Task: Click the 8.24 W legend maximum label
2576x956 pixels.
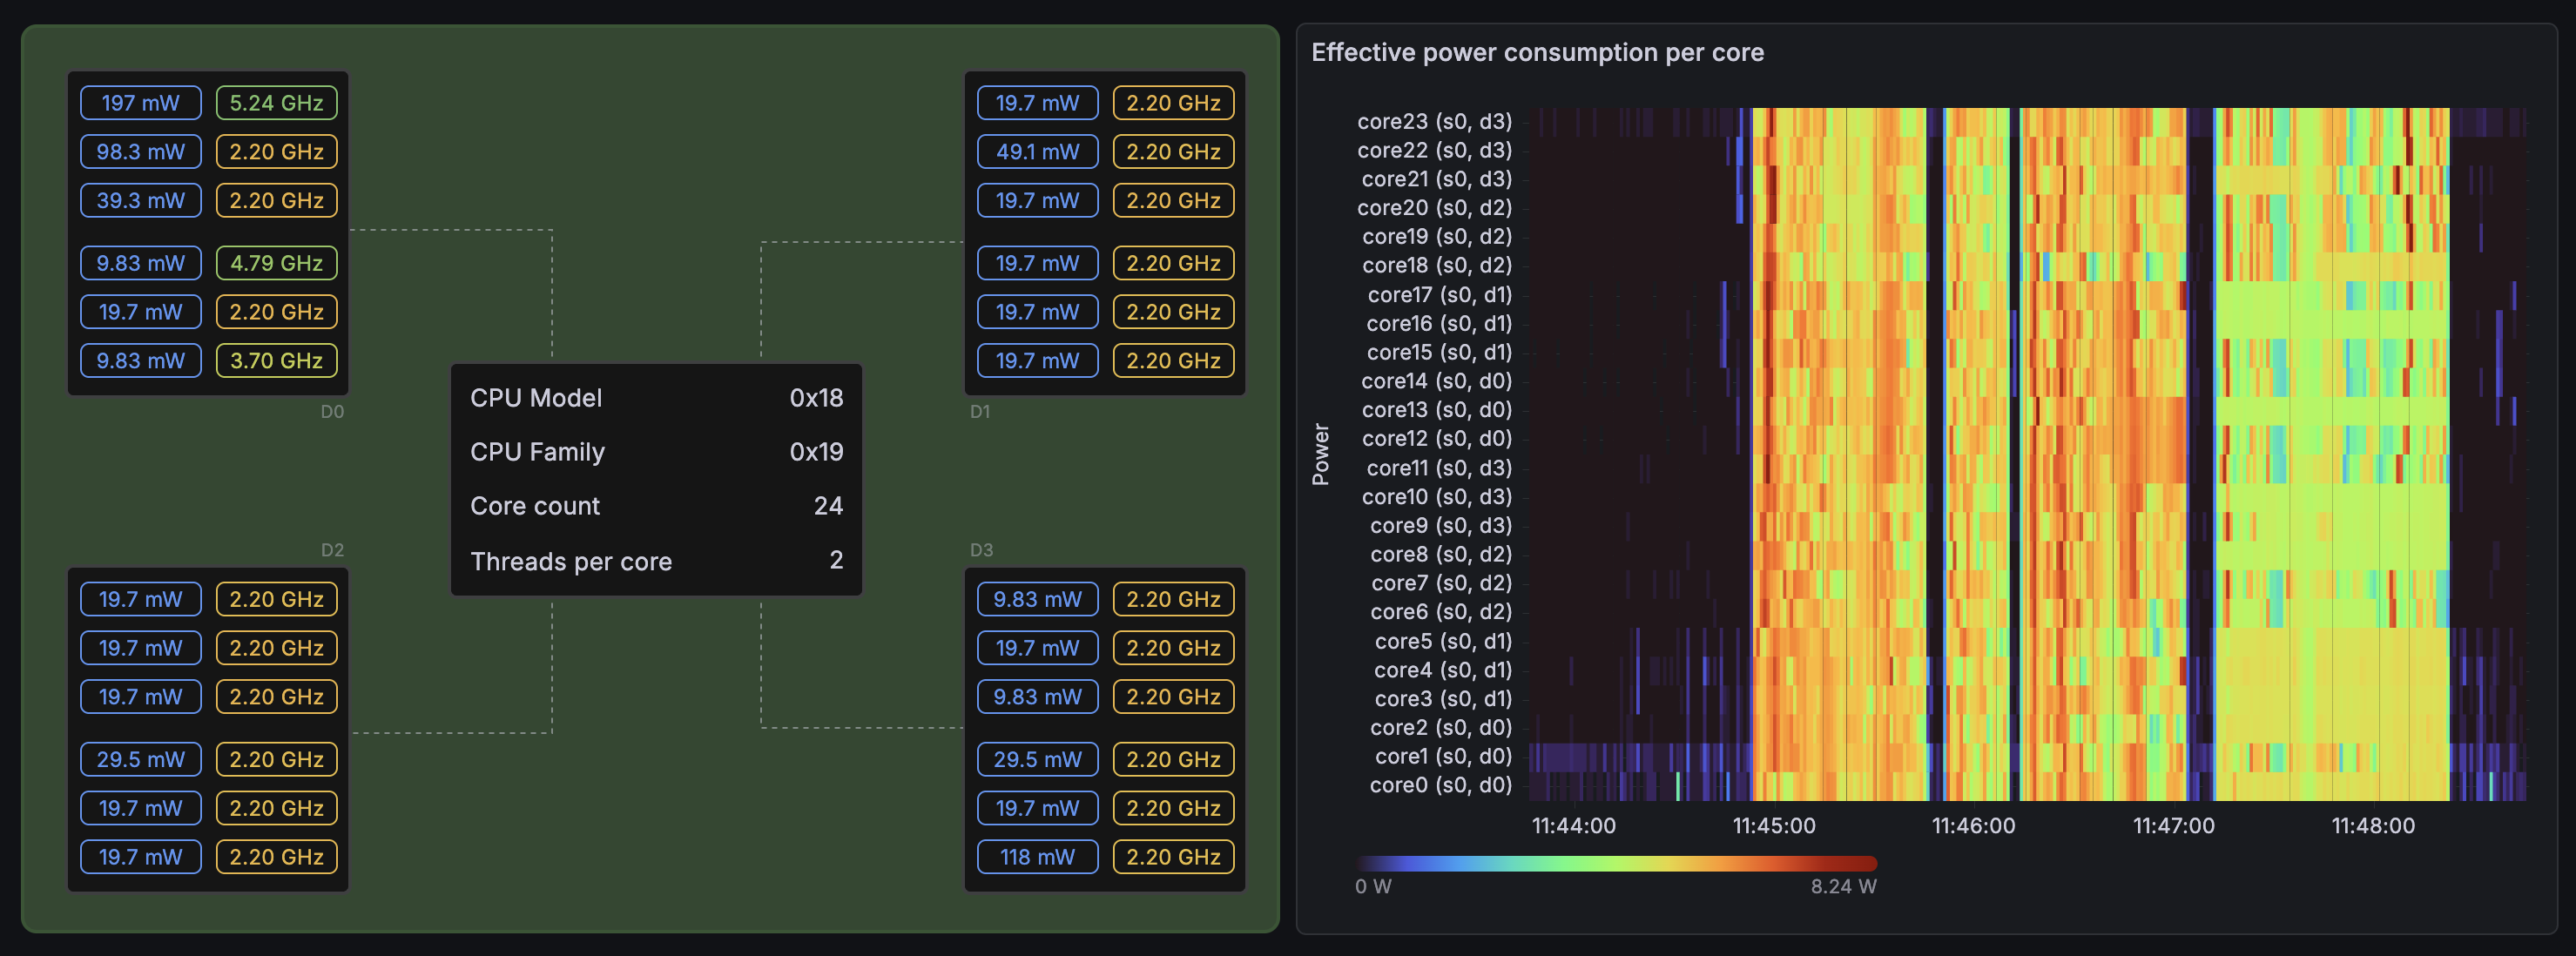Action: tap(1843, 887)
